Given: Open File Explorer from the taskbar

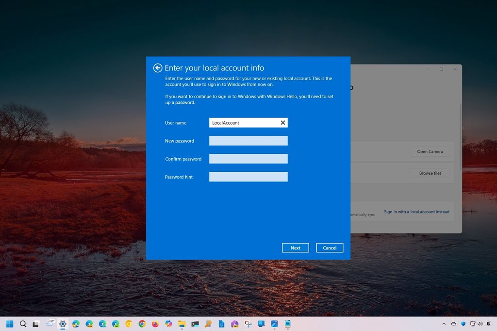Looking at the screenshot, I should [x=182, y=323].
